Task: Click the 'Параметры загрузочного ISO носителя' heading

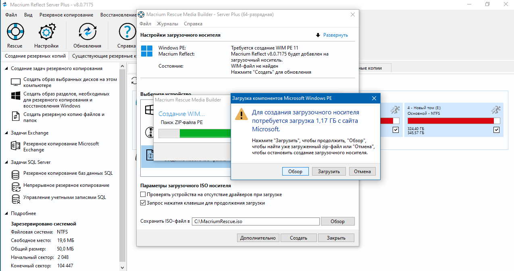Action: (185, 186)
